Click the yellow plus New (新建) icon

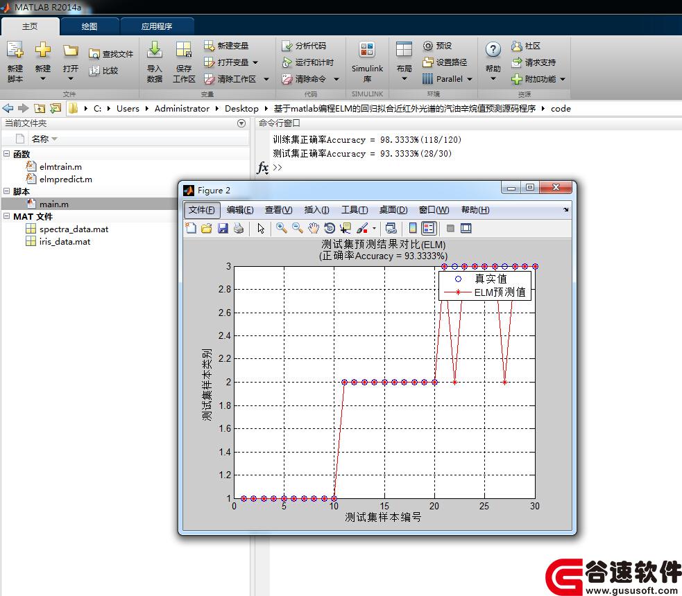42,49
